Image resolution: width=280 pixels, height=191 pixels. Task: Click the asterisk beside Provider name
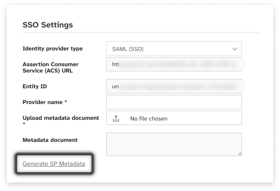click(x=66, y=102)
